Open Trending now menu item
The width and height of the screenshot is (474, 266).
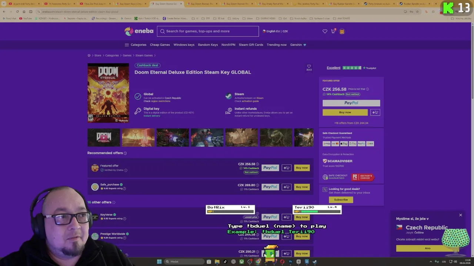pyautogui.click(x=277, y=45)
